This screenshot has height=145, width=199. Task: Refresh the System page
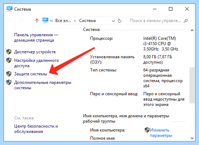pos(120,21)
